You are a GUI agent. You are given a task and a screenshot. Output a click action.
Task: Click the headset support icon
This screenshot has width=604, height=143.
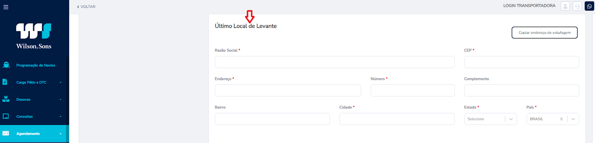[577, 6]
